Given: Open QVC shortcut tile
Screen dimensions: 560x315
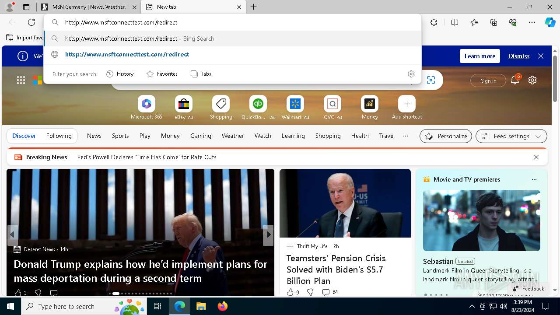Looking at the screenshot, I should (332, 108).
